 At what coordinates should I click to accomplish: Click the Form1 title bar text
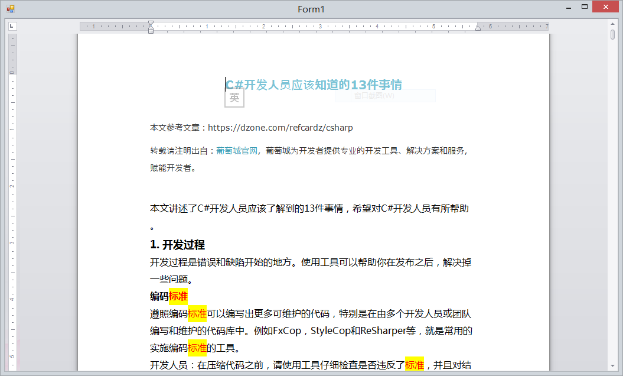click(310, 9)
